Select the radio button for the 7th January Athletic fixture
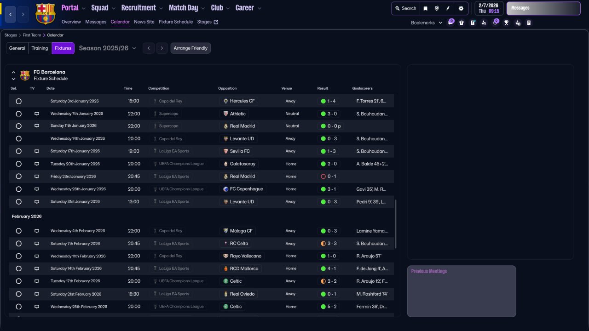This screenshot has width=589, height=331. [x=18, y=114]
